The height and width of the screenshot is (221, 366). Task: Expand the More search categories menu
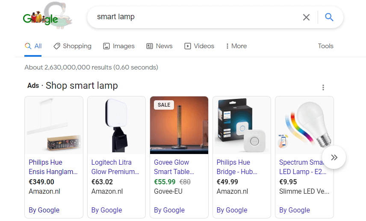point(236,46)
